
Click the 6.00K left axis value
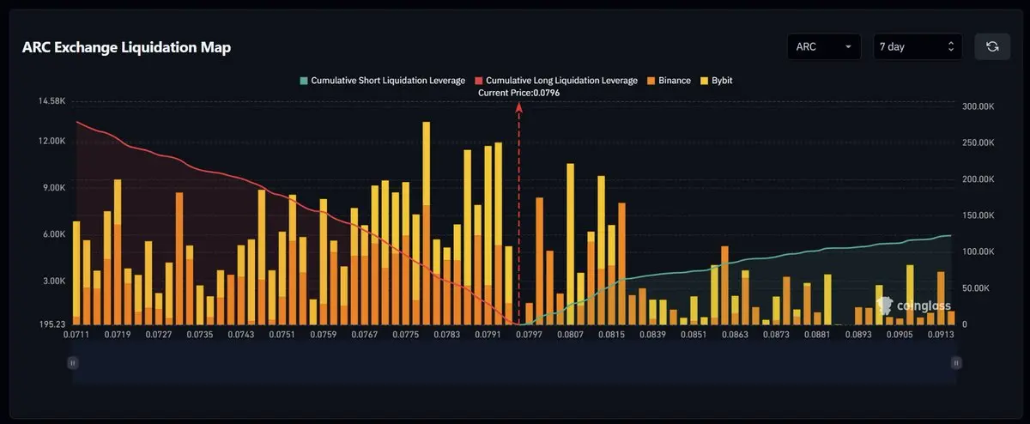tap(54, 234)
